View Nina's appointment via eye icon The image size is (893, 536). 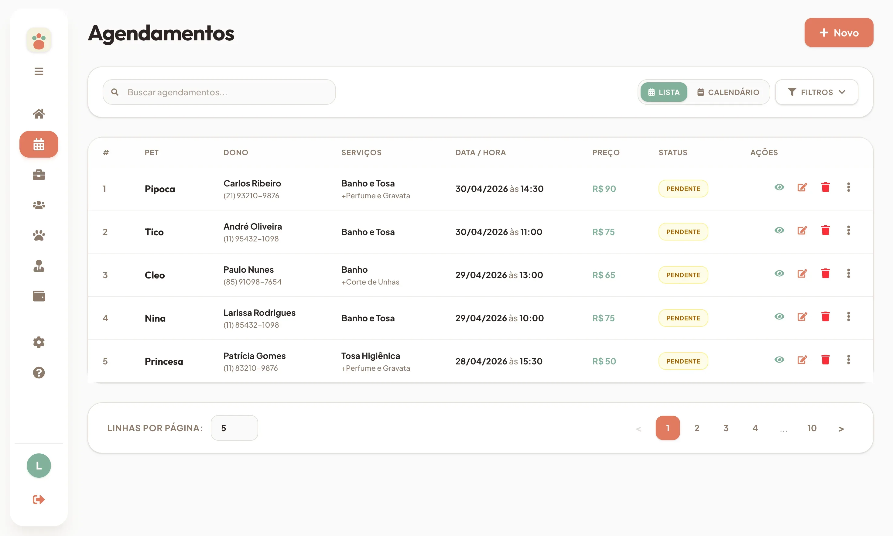tap(779, 316)
